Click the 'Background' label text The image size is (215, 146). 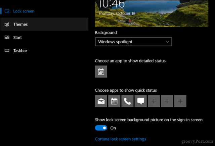point(106,33)
